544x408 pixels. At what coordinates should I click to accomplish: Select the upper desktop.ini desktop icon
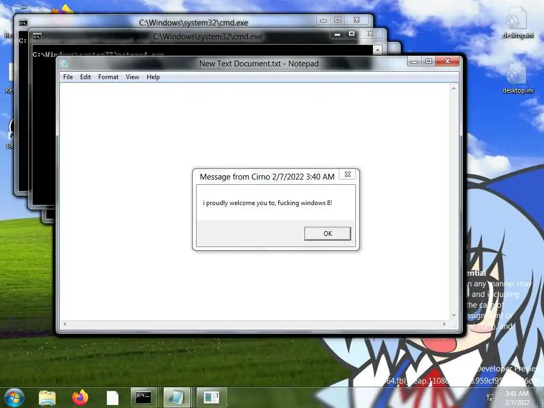tap(517, 22)
